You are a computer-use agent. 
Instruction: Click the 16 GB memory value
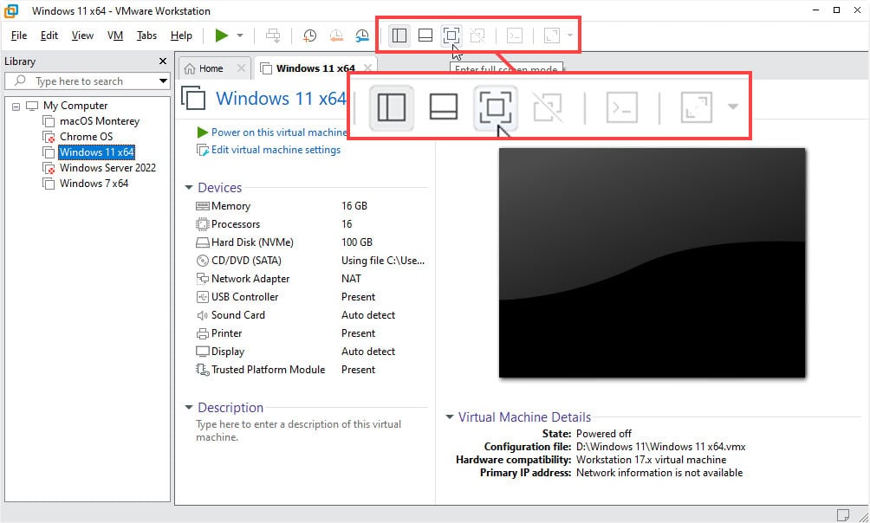pyautogui.click(x=354, y=206)
